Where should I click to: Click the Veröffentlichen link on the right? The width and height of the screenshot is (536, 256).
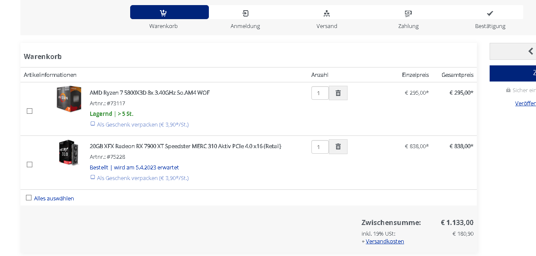pyautogui.click(x=525, y=103)
